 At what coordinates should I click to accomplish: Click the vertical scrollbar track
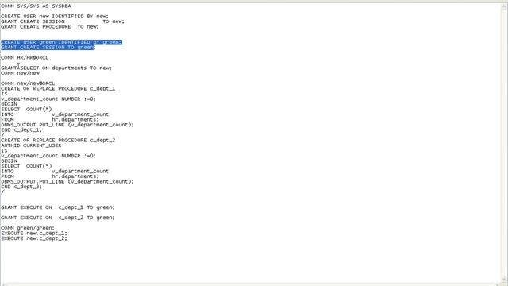(x=505, y=143)
